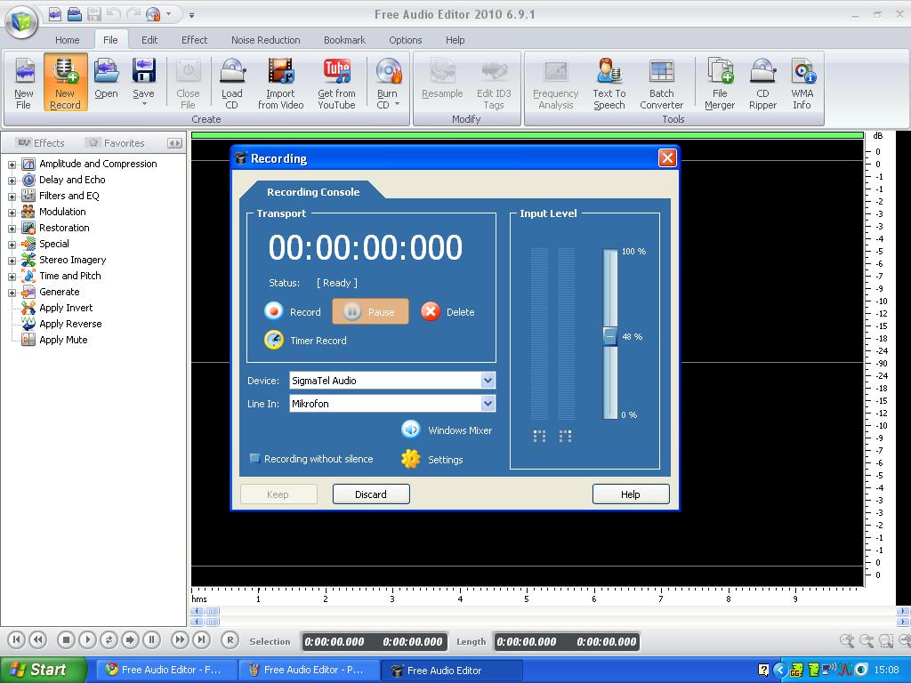Click the Windows Start button
The image size is (911, 683).
click(x=43, y=670)
